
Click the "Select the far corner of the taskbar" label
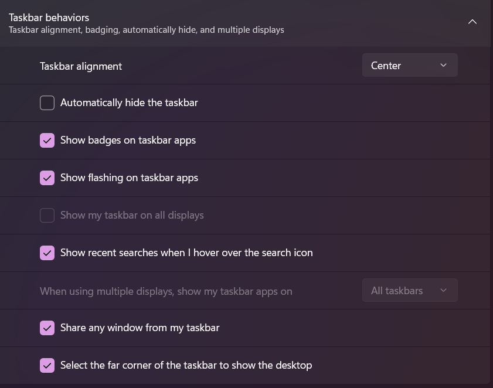[x=186, y=365]
